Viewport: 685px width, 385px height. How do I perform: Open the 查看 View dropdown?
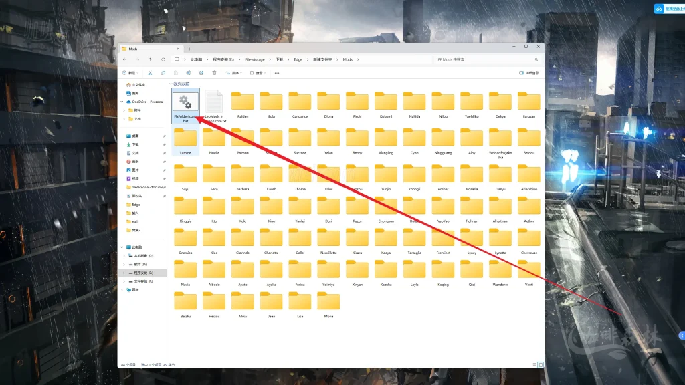coord(258,73)
